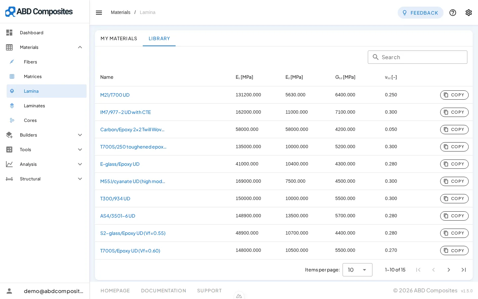Click the Matrices grid icon
This screenshot has height=299, width=478.
12,76
